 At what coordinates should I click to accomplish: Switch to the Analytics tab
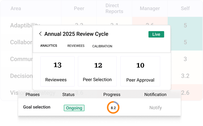[49, 46]
